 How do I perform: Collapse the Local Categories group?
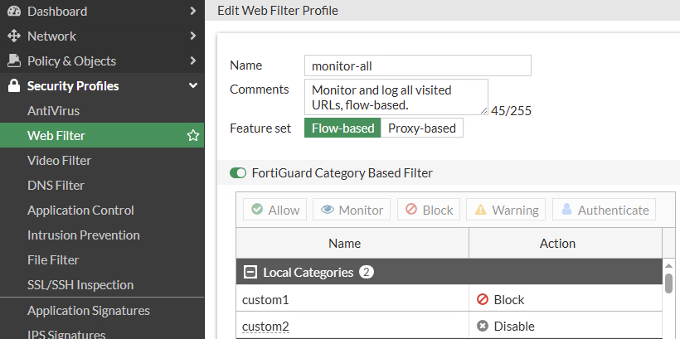(x=249, y=272)
